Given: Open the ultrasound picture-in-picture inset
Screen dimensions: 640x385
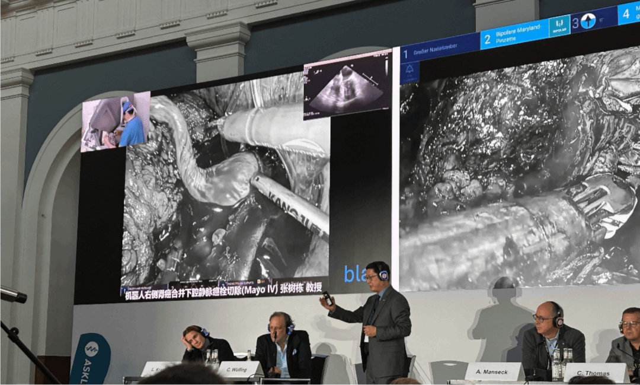Looking at the screenshot, I should (347, 85).
